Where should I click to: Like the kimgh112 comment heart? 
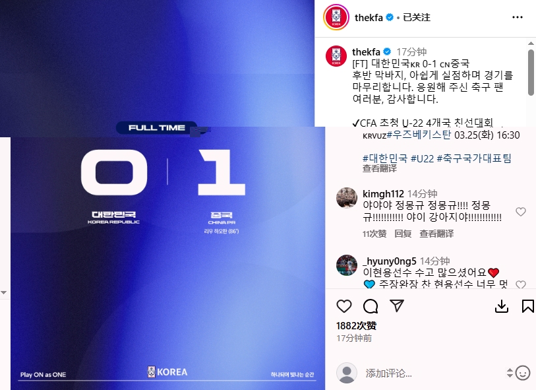pos(521,212)
